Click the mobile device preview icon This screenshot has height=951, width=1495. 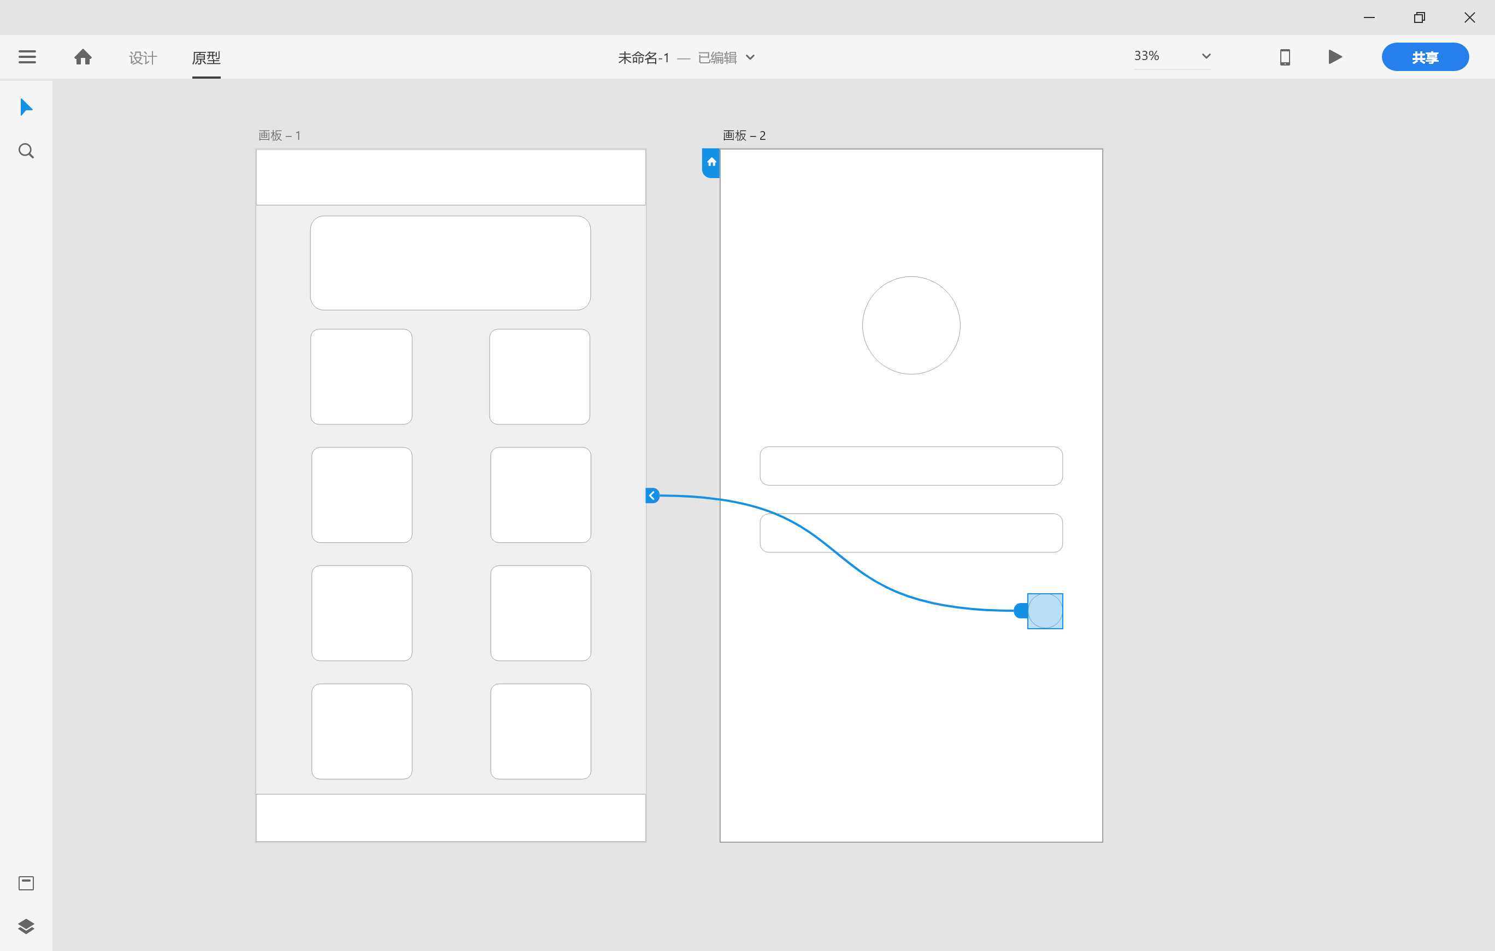(1285, 57)
